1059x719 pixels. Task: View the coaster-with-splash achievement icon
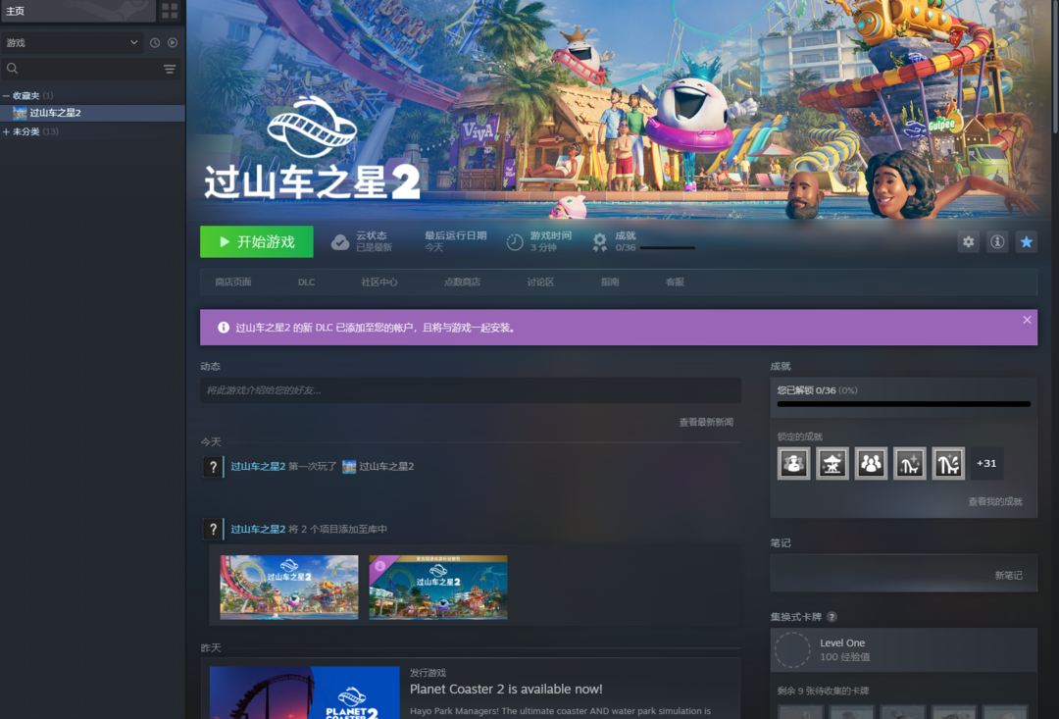point(948,464)
